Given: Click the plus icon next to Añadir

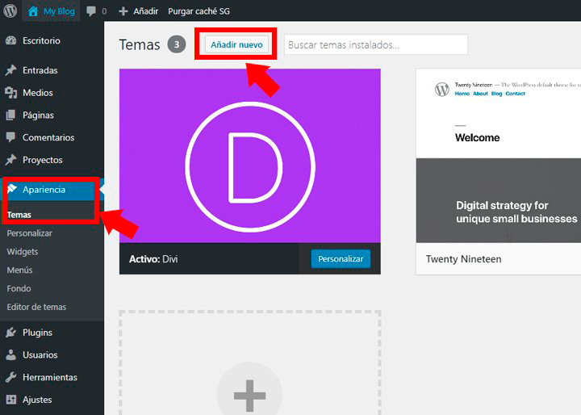Looking at the screenshot, I should click(x=123, y=11).
